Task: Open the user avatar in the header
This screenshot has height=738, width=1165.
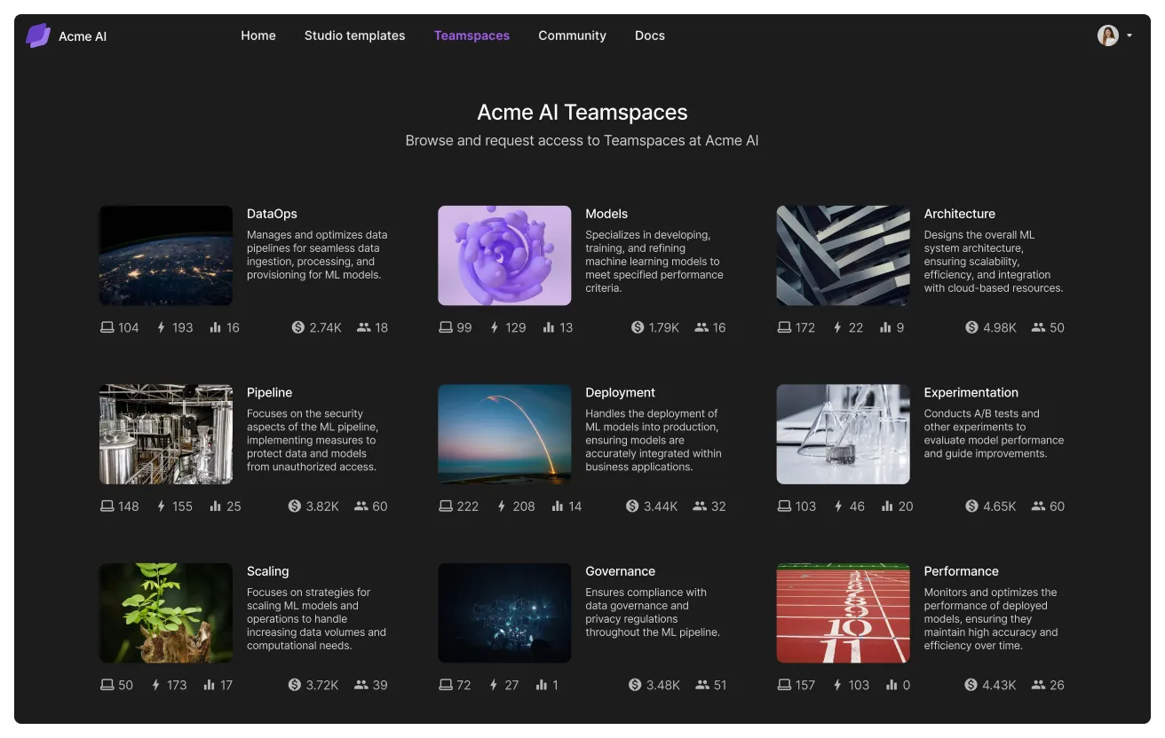Action: (1108, 35)
